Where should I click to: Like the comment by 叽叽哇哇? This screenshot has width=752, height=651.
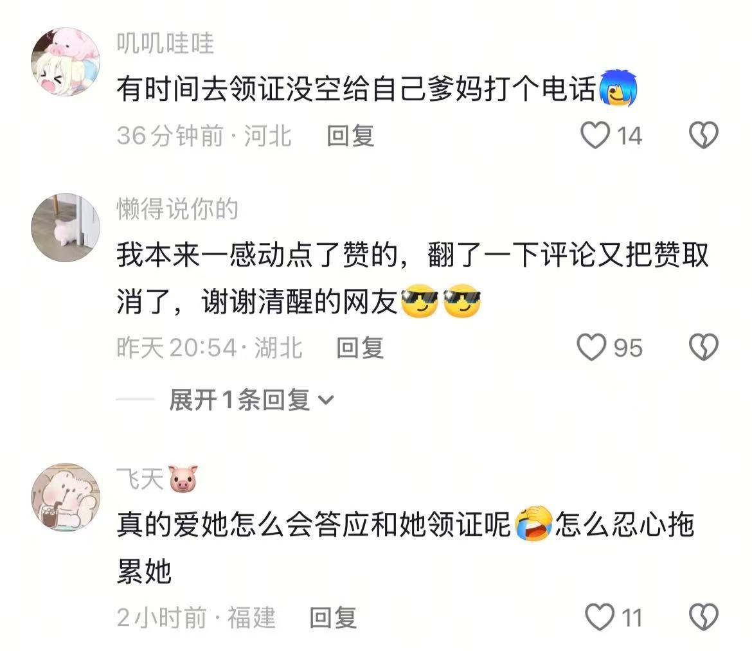(595, 135)
